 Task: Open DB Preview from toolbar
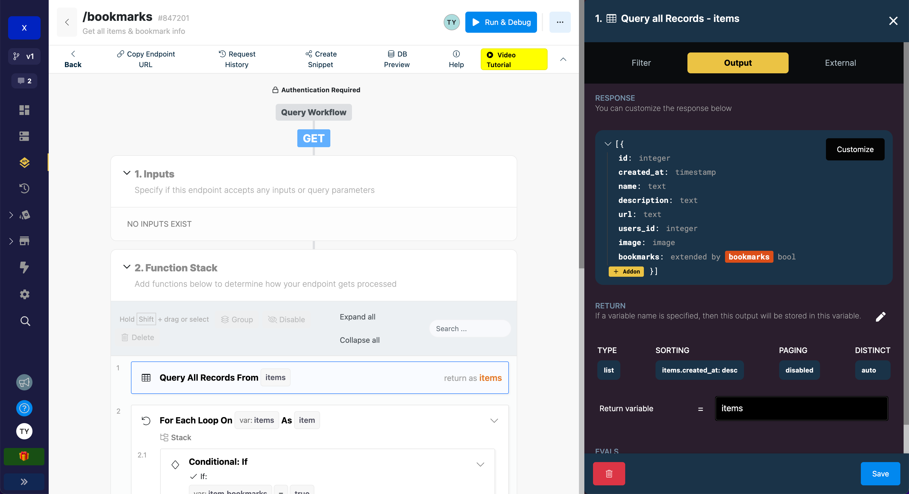pos(397,59)
